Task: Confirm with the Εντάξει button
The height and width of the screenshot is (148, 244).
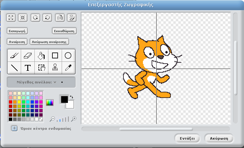Action: (x=187, y=138)
